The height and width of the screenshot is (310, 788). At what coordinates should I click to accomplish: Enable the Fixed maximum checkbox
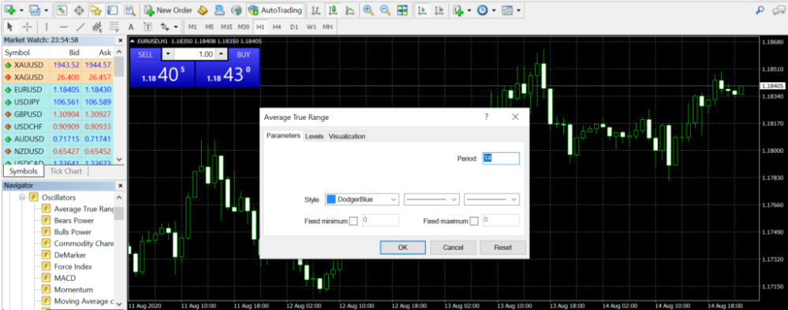[x=474, y=221]
